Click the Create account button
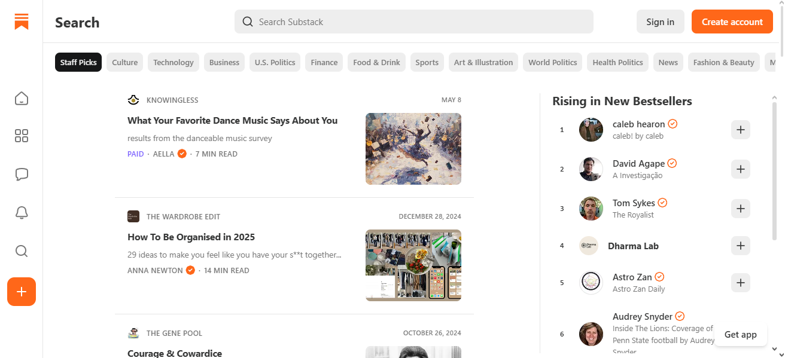 tap(732, 22)
